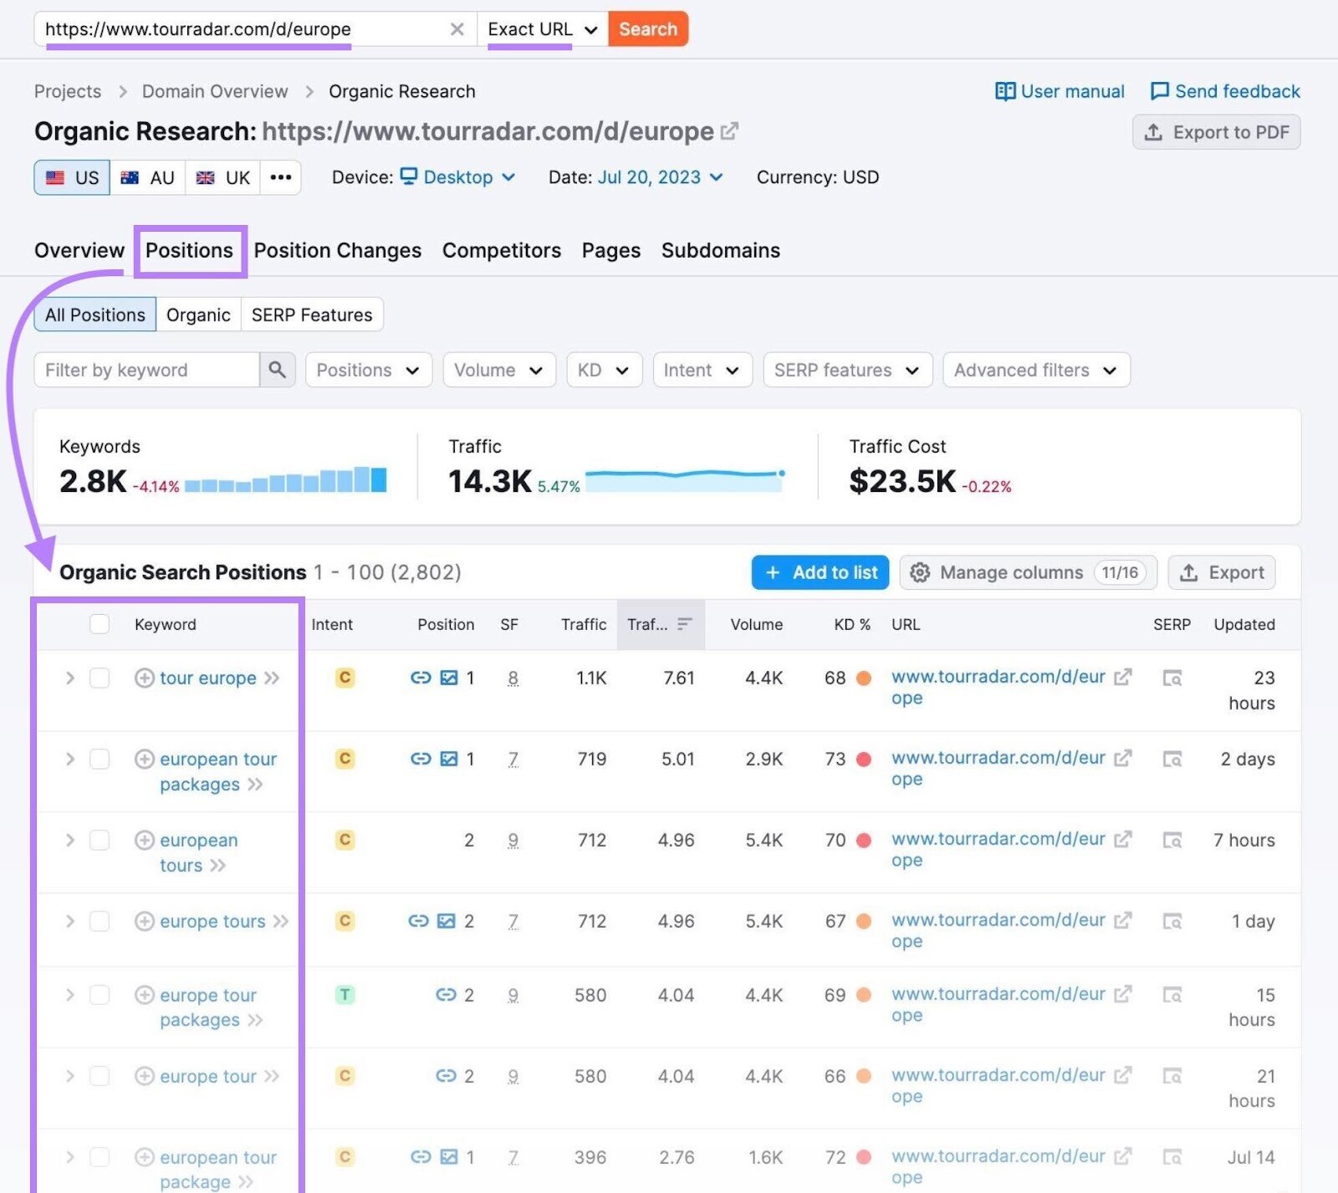
Task: Switch to the Pages tab
Action: (x=611, y=250)
